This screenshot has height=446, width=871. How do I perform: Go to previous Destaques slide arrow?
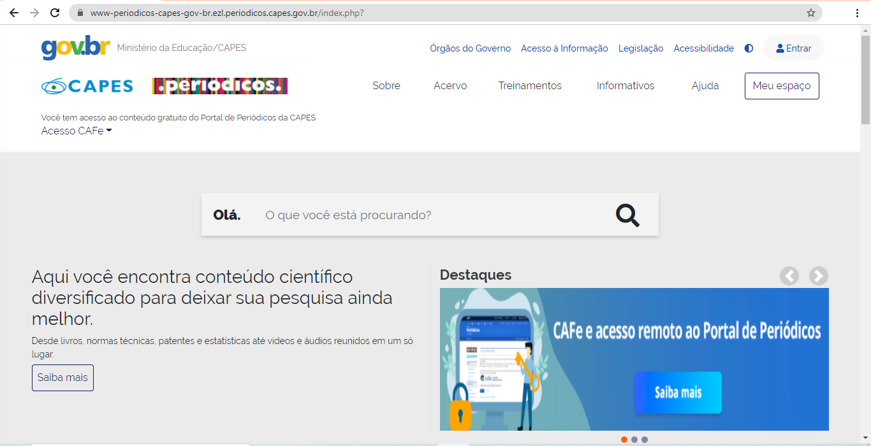coord(789,276)
